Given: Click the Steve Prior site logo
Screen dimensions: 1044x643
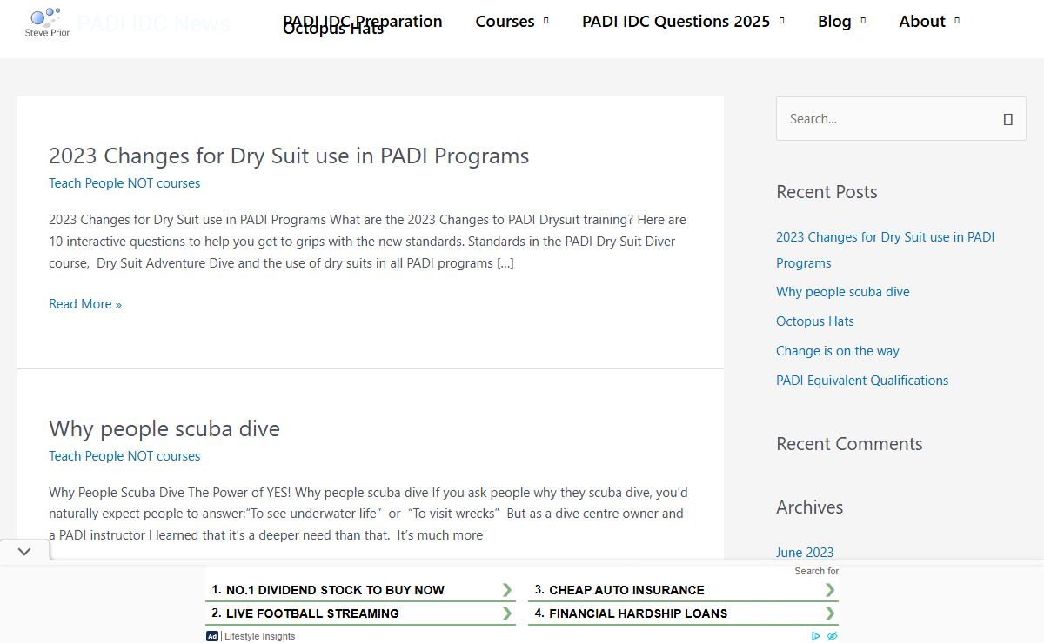Looking at the screenshot, I should pyautogui.click(x=48, y=22).
